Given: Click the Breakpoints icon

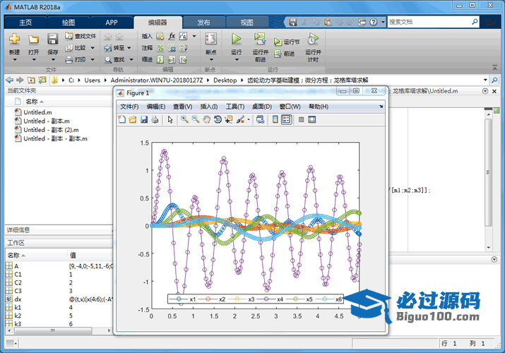Looking at the screenshot, I should tap(210, 39).
